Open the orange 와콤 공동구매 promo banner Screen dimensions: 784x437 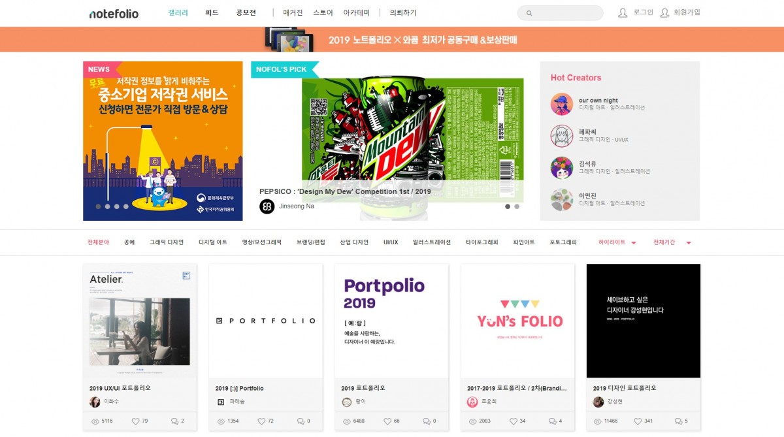pos(392,39)
